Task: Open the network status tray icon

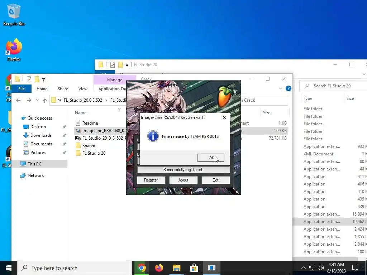Action: (x=312, y=268)
